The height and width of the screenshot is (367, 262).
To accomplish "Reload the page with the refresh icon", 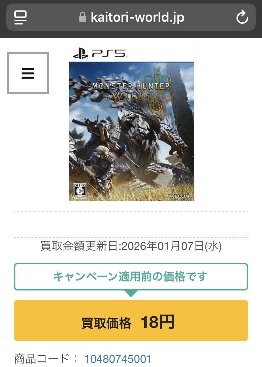I will (242, 17).
